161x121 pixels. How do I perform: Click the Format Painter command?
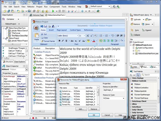click(48, 41)
